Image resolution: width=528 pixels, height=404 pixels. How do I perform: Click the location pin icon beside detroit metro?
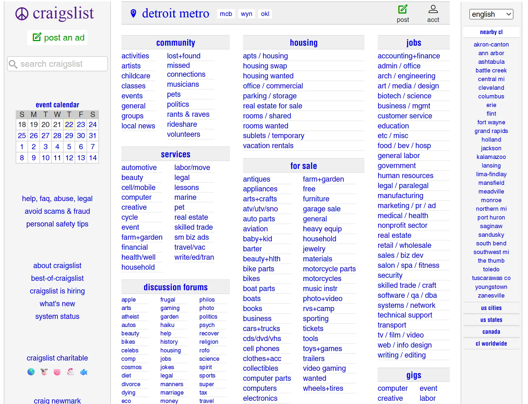pyautogui.click(x=133, y=13)
